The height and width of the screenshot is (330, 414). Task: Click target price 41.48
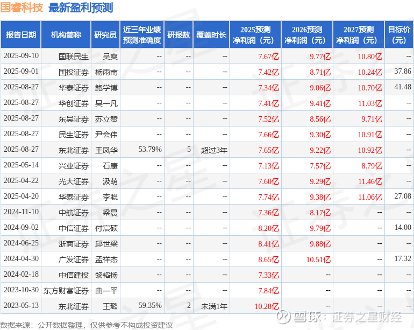pyautogui.click(x=403, y=87)
